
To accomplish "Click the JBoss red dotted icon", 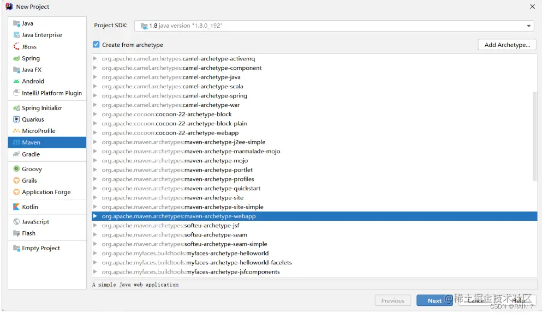I will tap(16, 46).
